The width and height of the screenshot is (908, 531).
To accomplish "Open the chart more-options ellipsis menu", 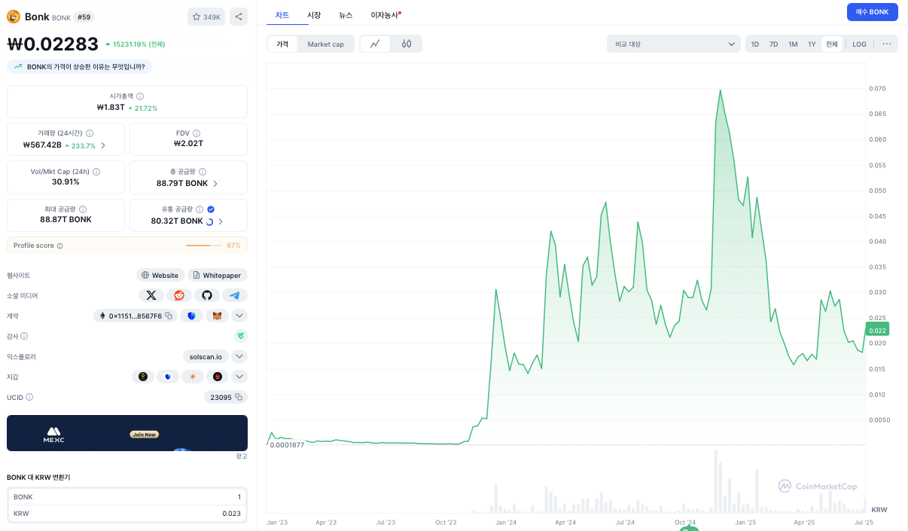I will click(x=887, y=44).
